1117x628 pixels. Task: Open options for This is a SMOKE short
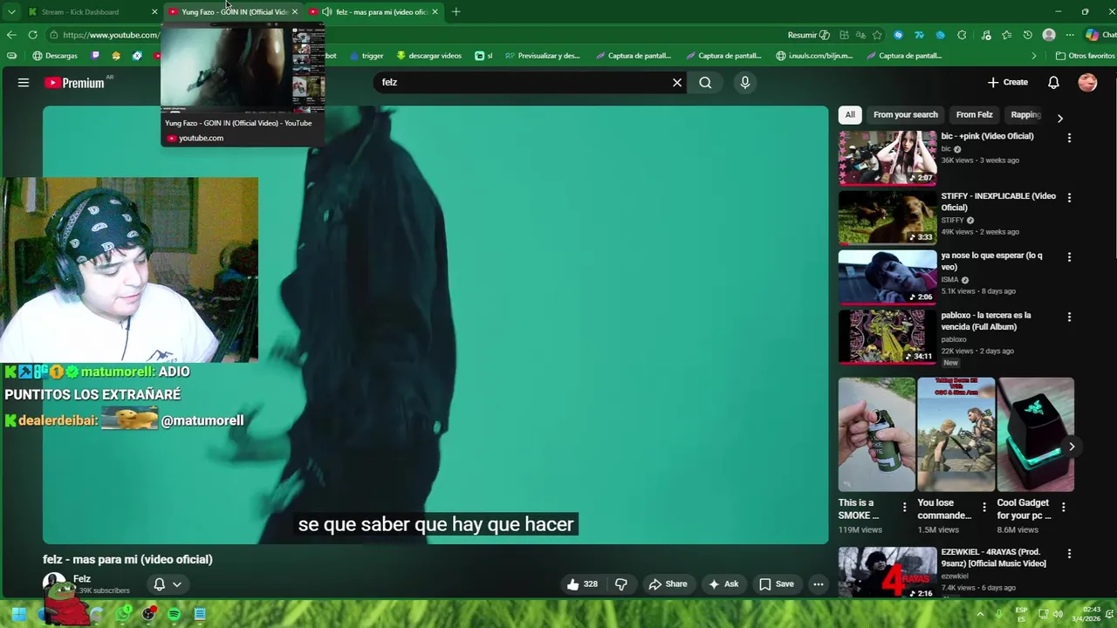tap(904, 507)
